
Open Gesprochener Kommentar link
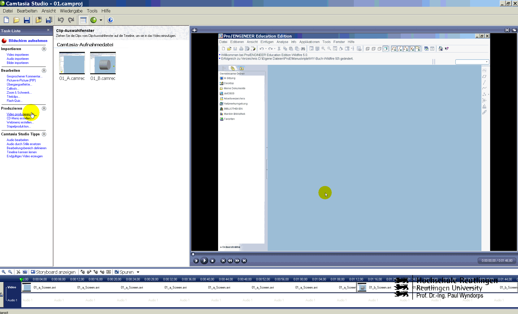click(x=25, y=76)
